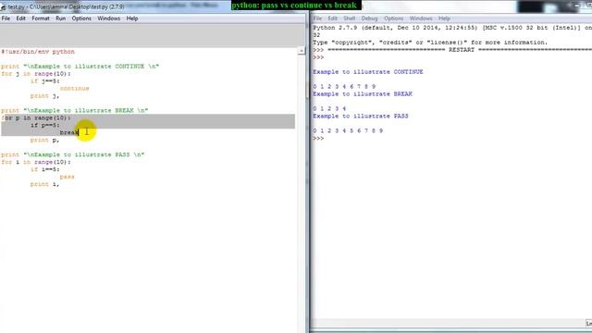Open the Debug menu in Python Shell
Image resolution: width=592 pixels, height=333 pixels.
(x=369, y=18)
